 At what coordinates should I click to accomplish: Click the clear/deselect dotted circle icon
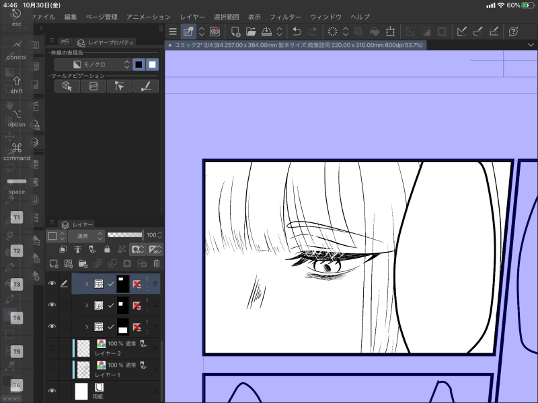pos(332,32)
